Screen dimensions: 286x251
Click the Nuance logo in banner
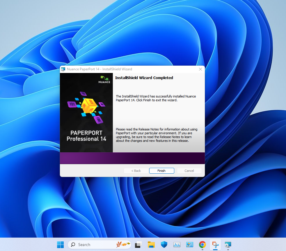pyautogui.click(x=104, y=79)
